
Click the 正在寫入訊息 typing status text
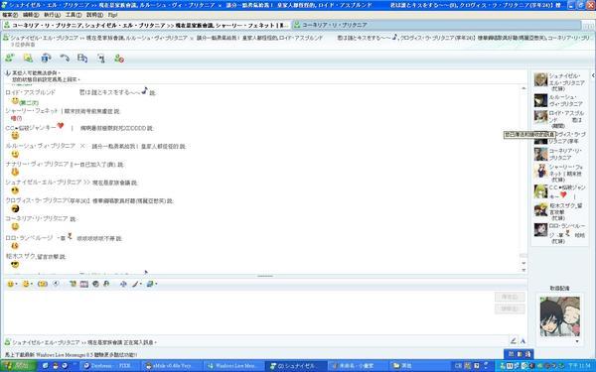[x=140, y=342]
